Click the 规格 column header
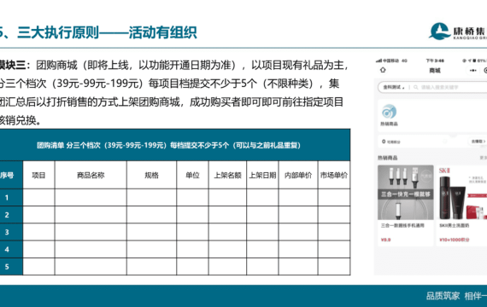Image resolution: width=487 pixels, height=307 pixels. (x=151, y=175)
